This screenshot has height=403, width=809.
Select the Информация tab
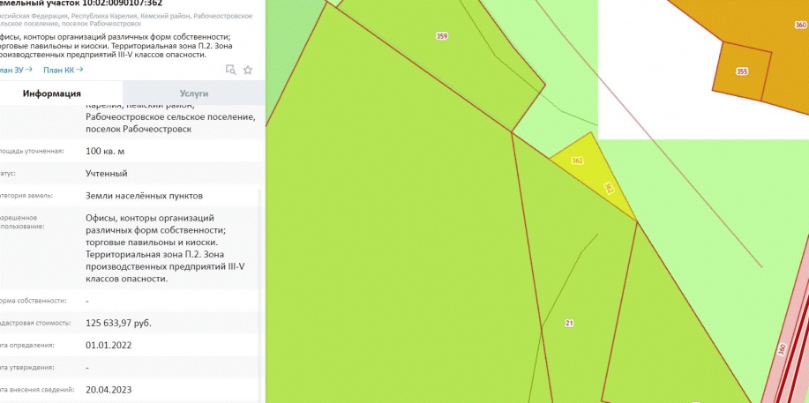pos(52,93)
